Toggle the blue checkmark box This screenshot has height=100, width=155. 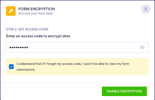[11, 67]
